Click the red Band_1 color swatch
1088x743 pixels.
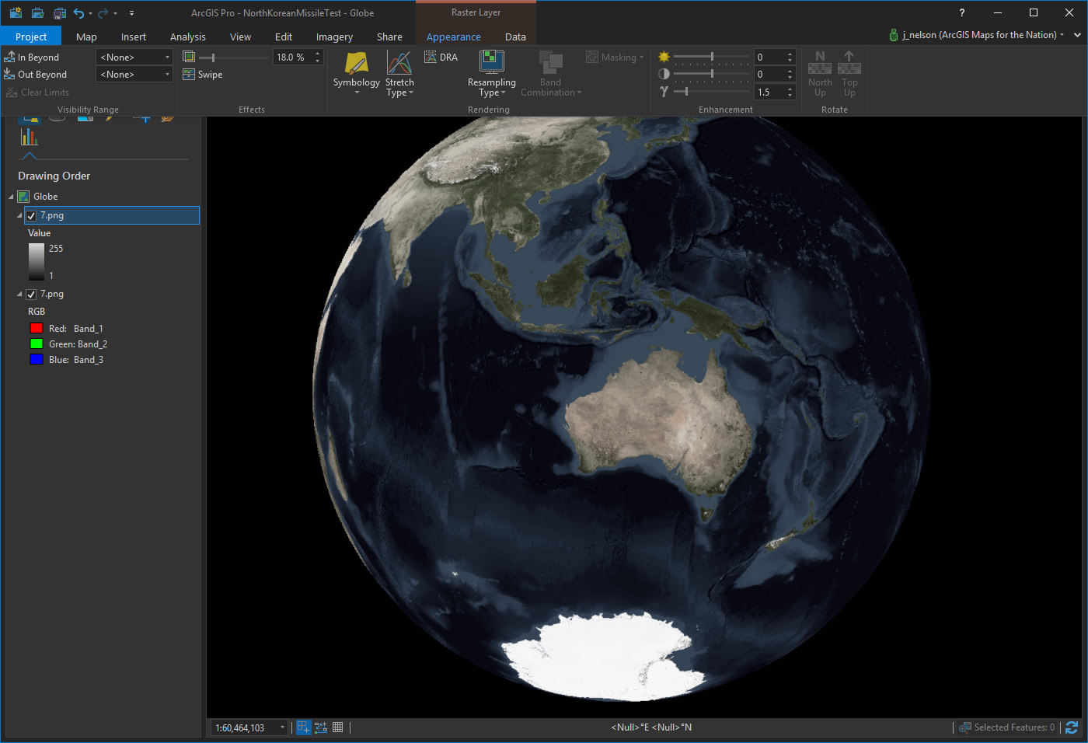click(37, 328)
